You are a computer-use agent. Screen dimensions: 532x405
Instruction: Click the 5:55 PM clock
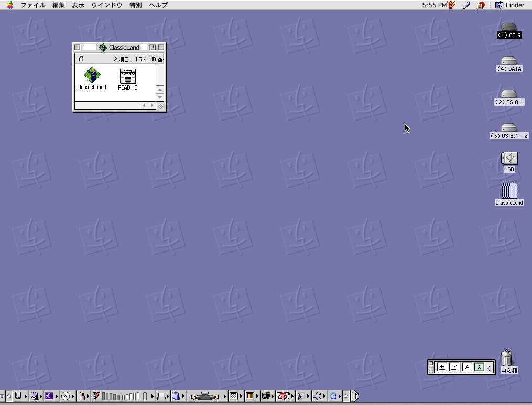[x=435, y=5]
